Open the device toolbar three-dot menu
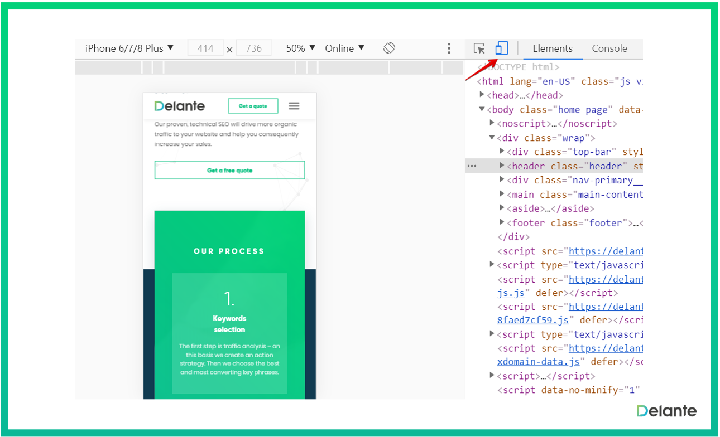Screen dimensions: 720x437 pyautogui.click(x=449, y=48)
